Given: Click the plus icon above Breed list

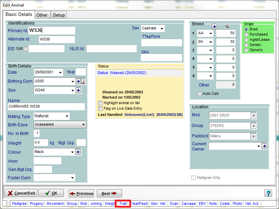Looking at the screenshot, I should point(214,27).
